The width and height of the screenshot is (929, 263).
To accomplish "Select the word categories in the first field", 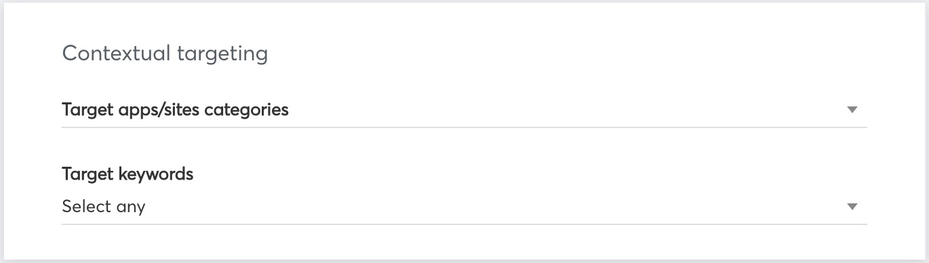I will click(246, 110).
